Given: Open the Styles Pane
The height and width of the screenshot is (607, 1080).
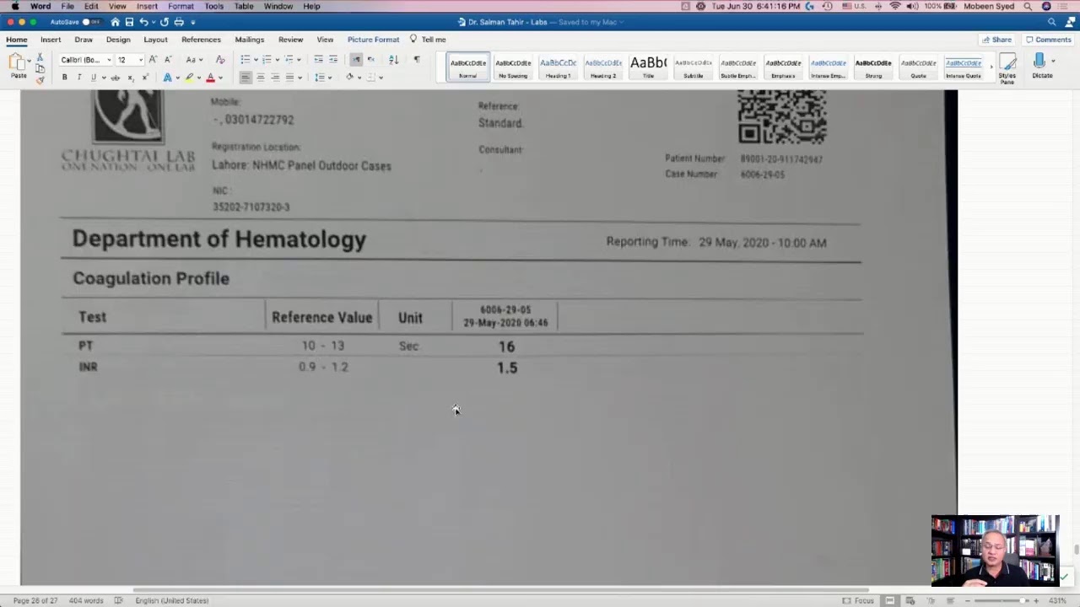Looking at the screenshot, I should 1007,67.
